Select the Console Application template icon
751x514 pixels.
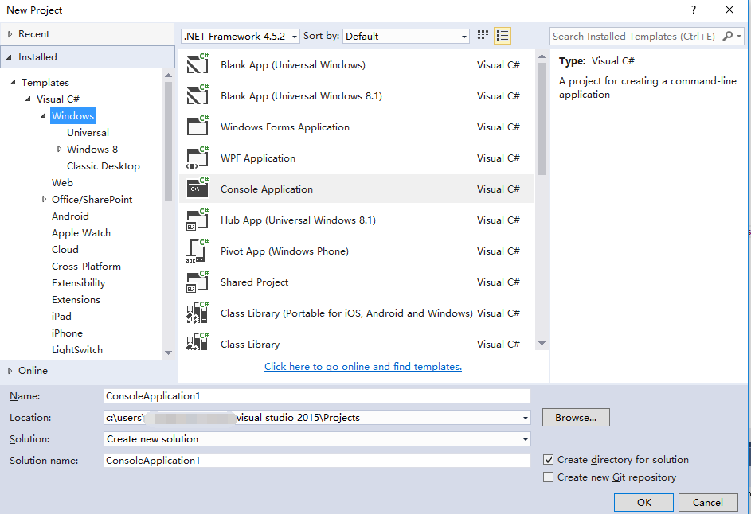pos(198,189)
